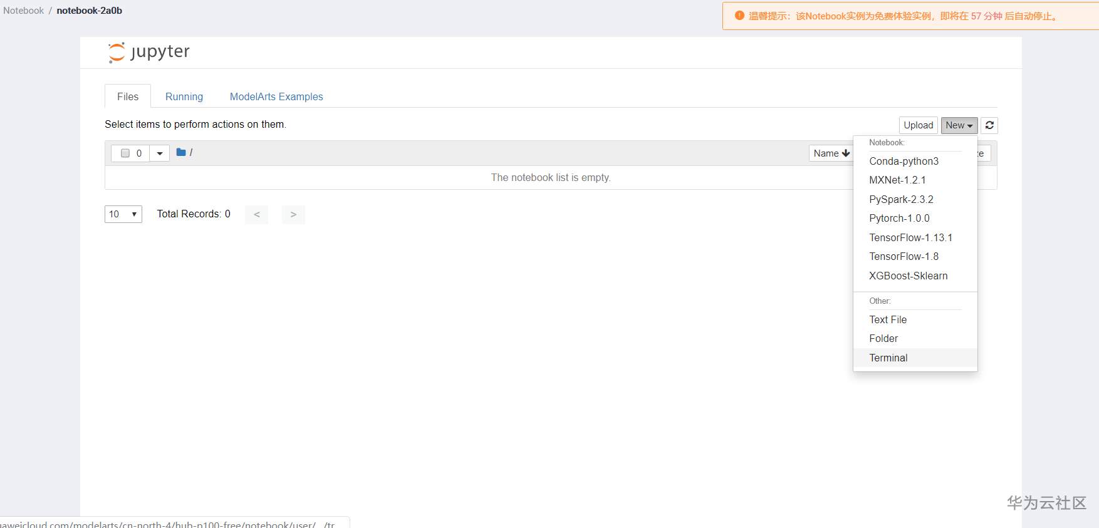Click the 'Total Records: 0' label

click(194, 214)
